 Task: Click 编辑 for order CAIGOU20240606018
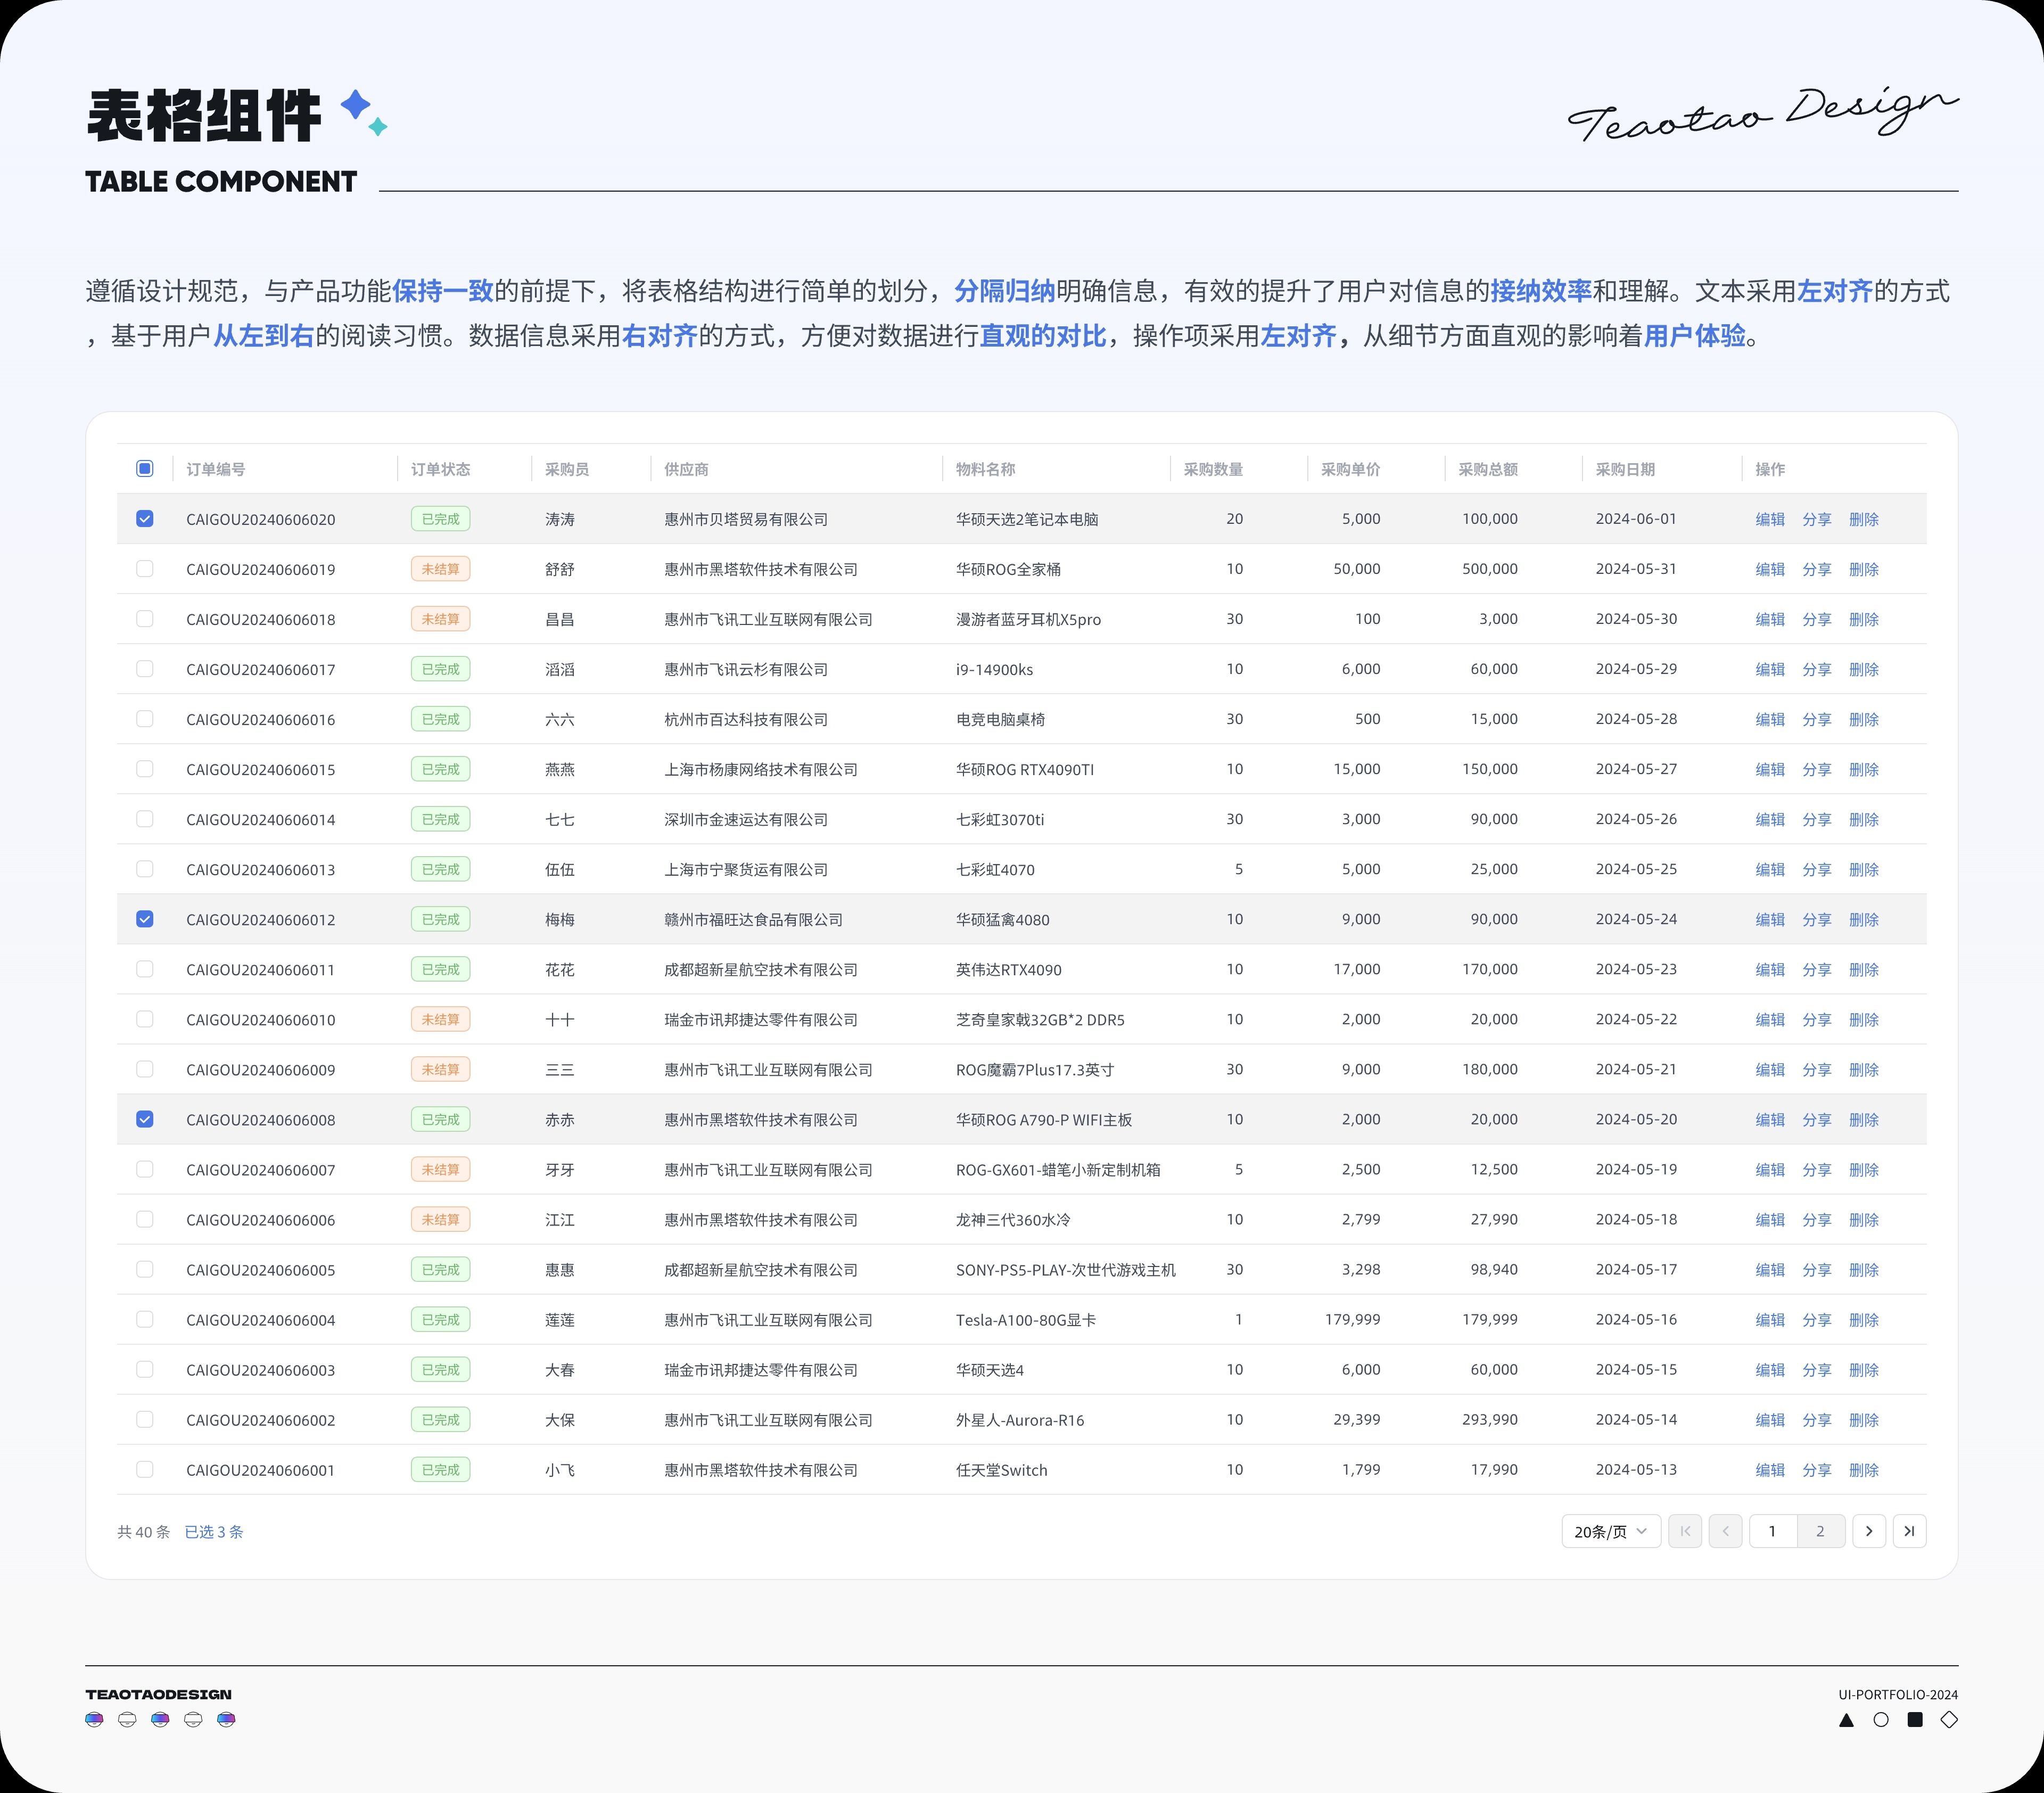tap(1770, 619)
